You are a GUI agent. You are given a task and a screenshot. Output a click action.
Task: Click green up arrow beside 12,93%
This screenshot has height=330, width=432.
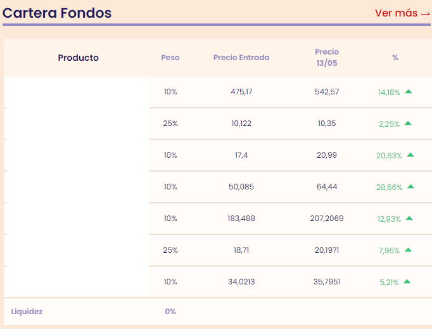pyautogui.click(x=409, y=219)
